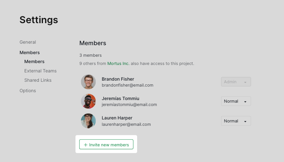Navigate to Shared Links page
This screenshot has height=162, width=284.
point(38,80)
